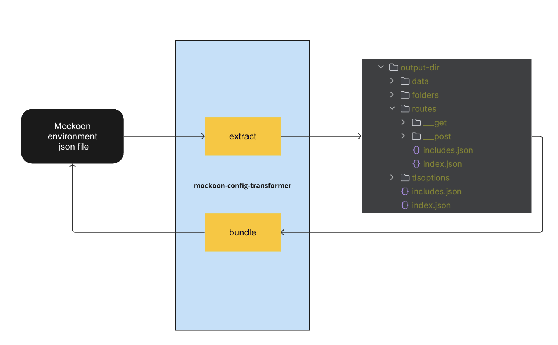Expand the ___post folder chevron

click(x=403, y=136)
